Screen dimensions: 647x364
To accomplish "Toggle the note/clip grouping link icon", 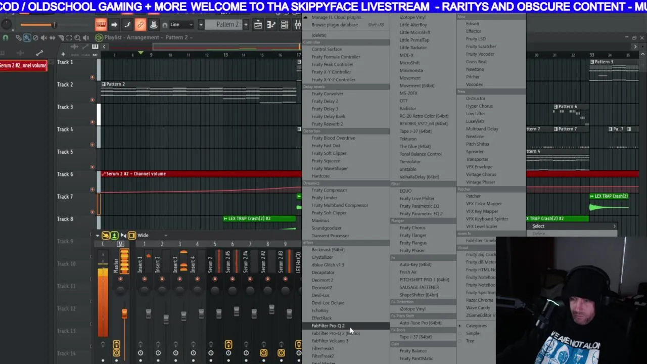I will coord(141,24).
